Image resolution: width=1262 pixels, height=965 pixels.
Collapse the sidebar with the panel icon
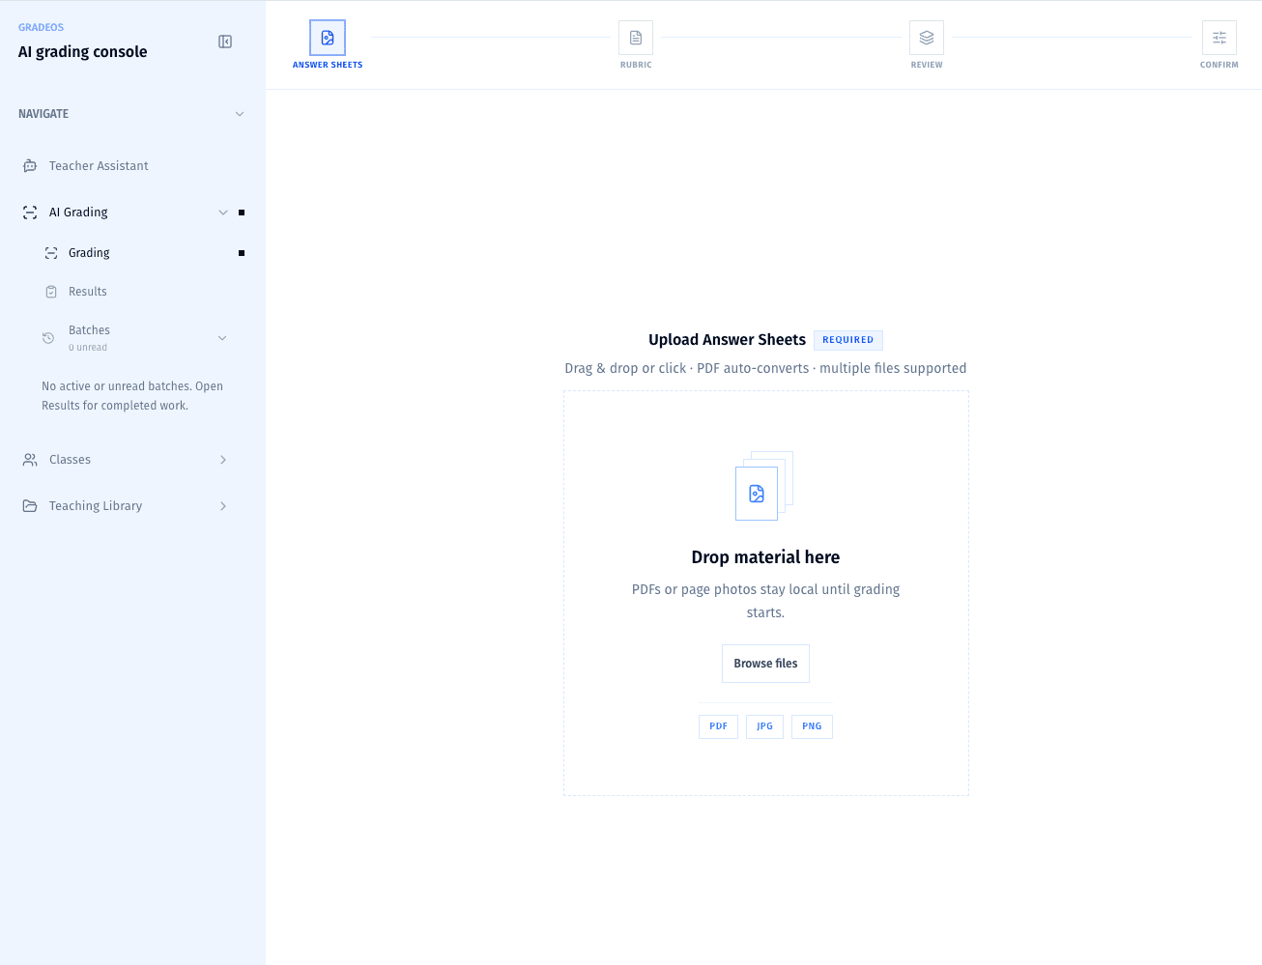point(225,42)
